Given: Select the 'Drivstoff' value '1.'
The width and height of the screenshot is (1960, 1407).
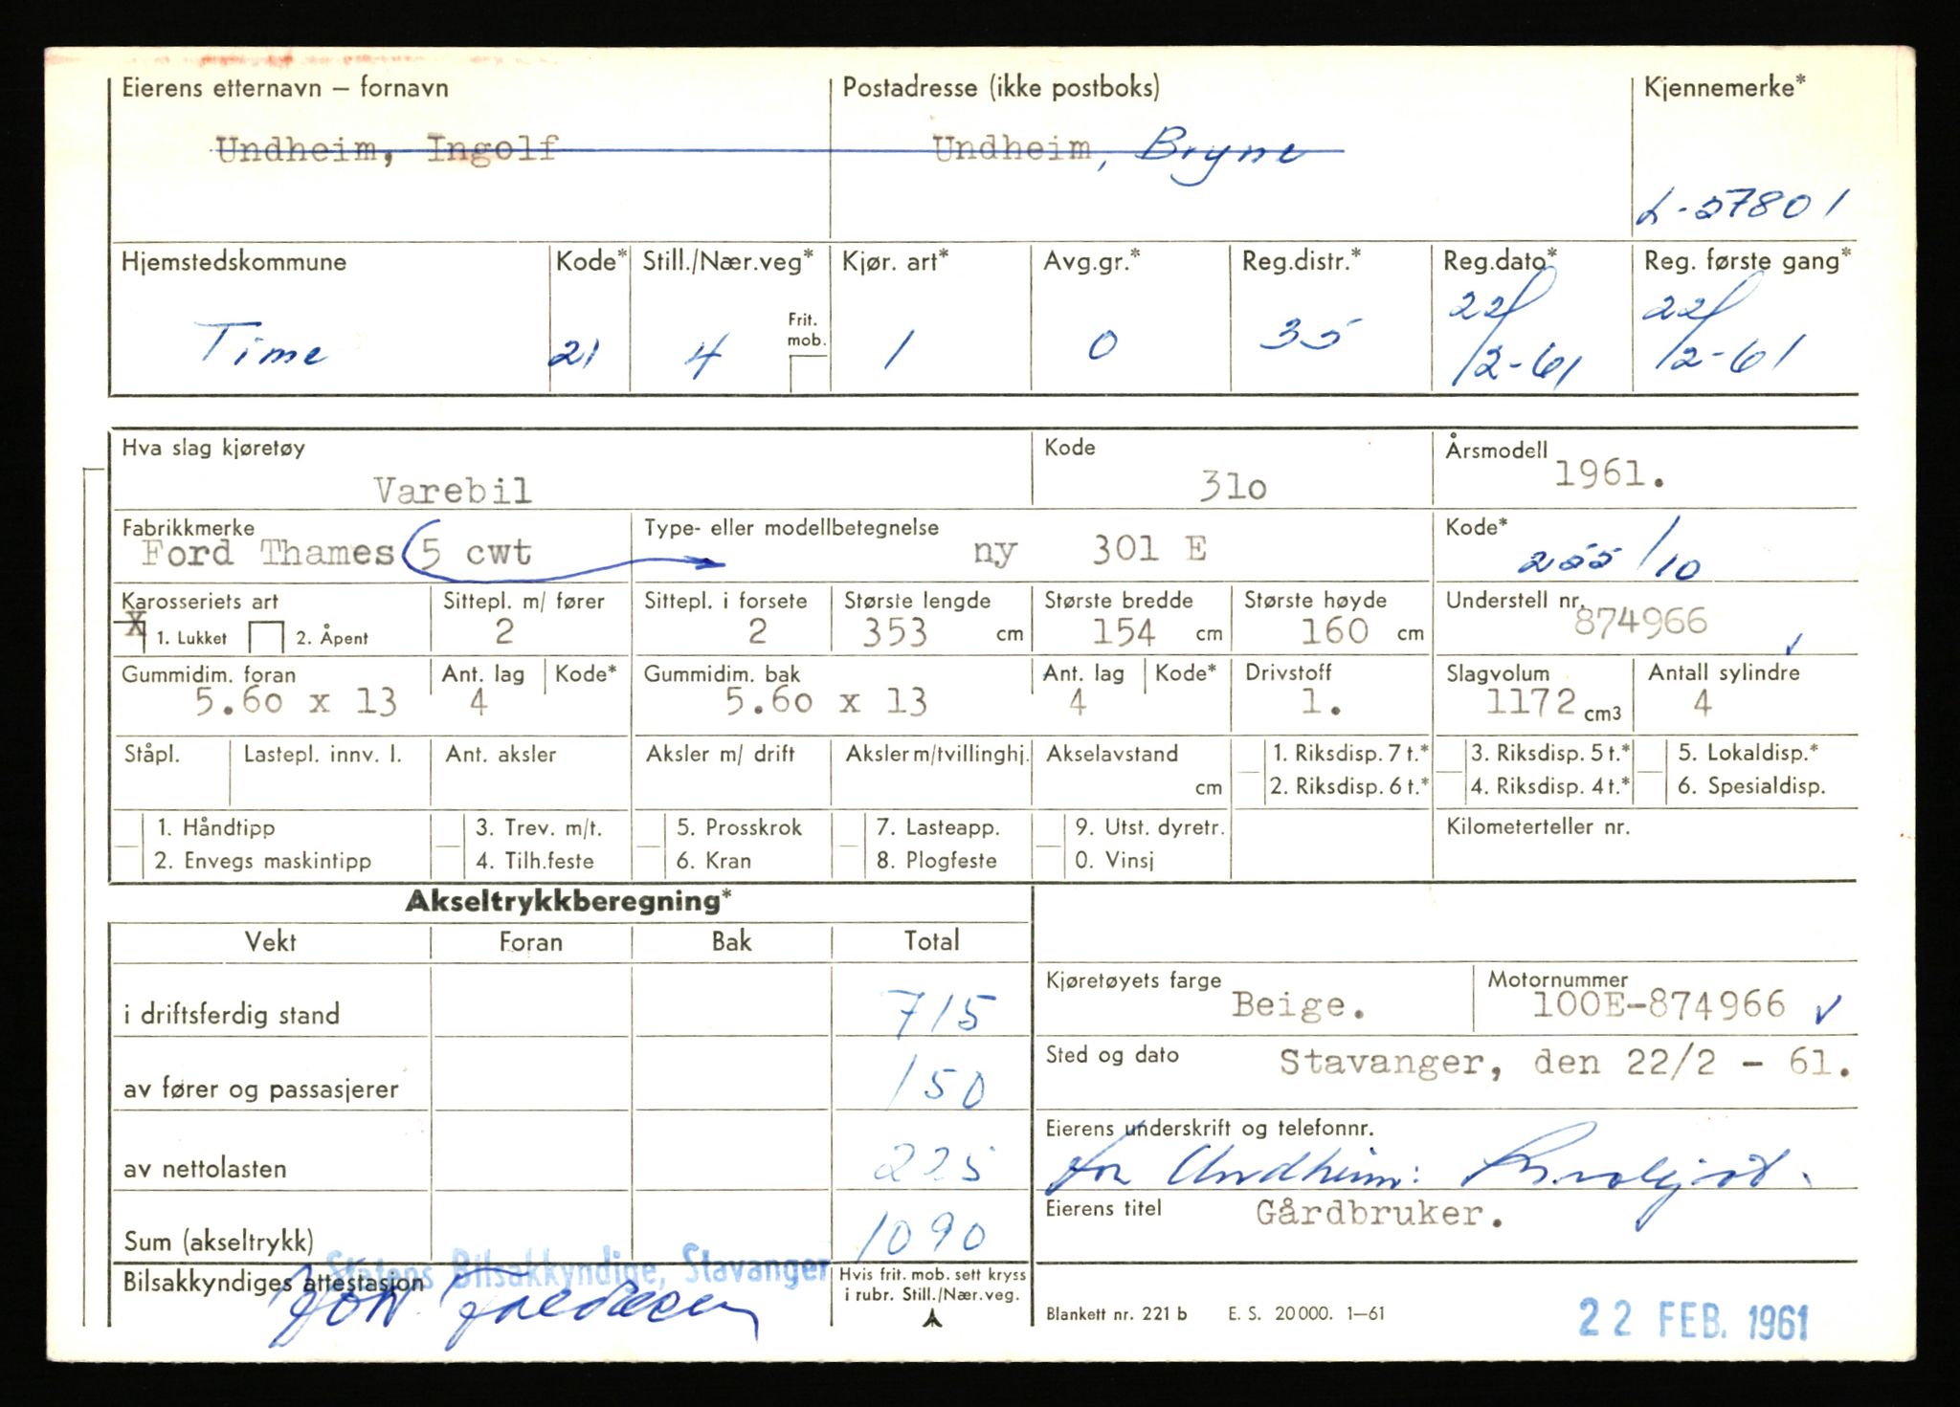Looking at the screenshot, I should point(1320,703).
